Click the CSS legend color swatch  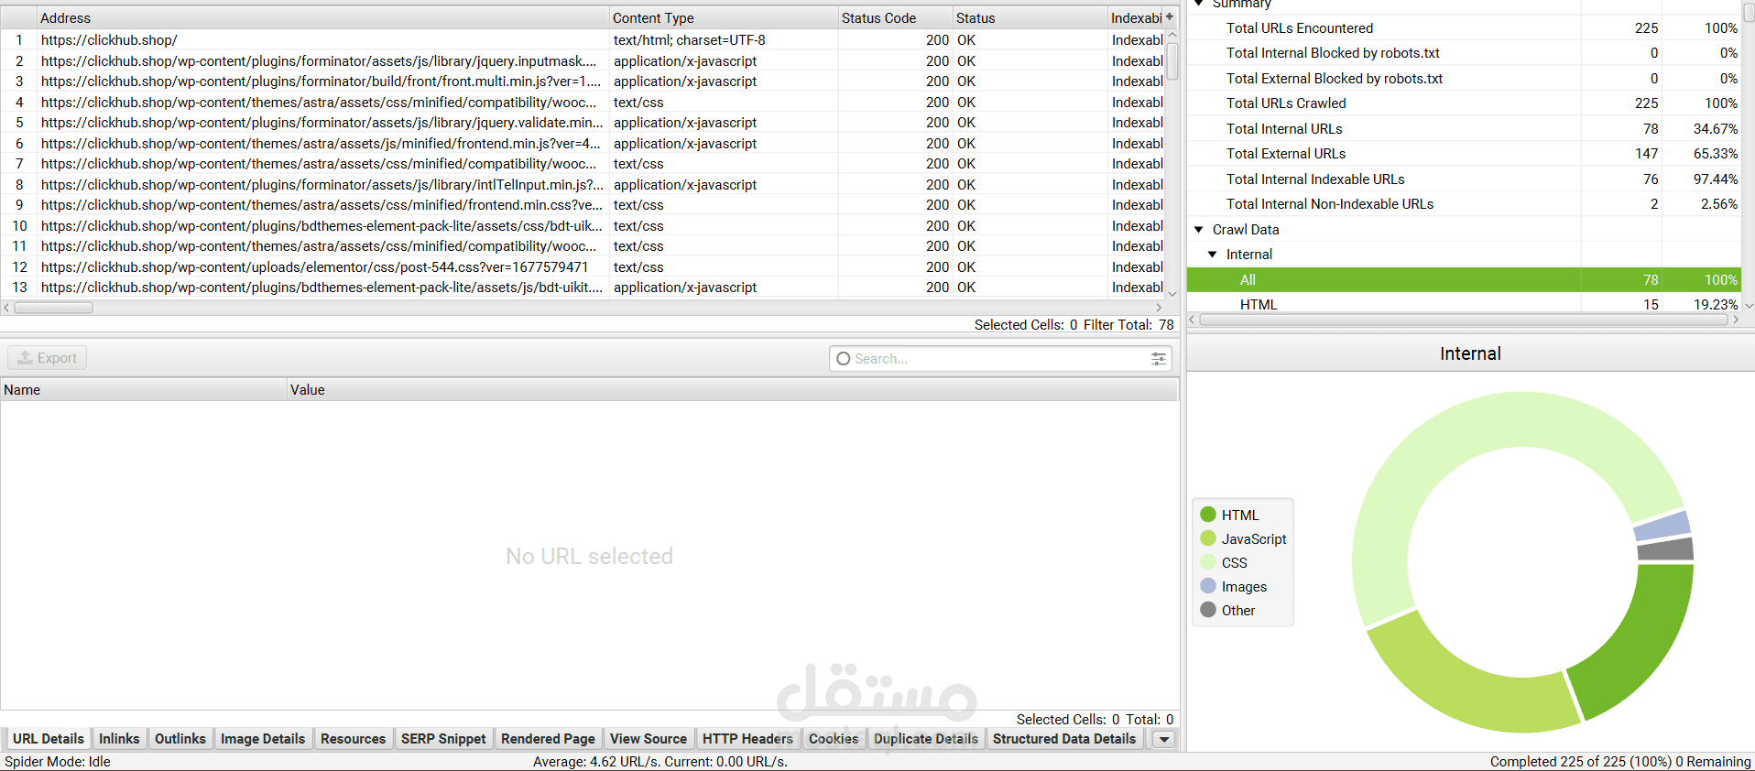(x=1208, y=562)
